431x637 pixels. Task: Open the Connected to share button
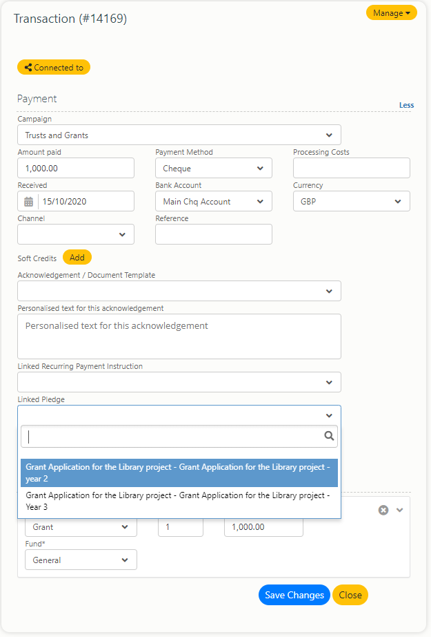click(54, 68)
